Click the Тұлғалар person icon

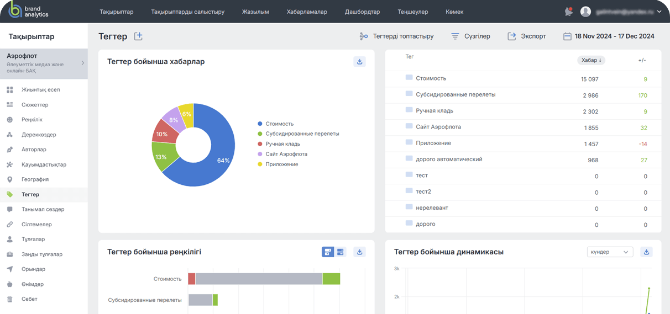pyautogui.click(x=9, y=240)
